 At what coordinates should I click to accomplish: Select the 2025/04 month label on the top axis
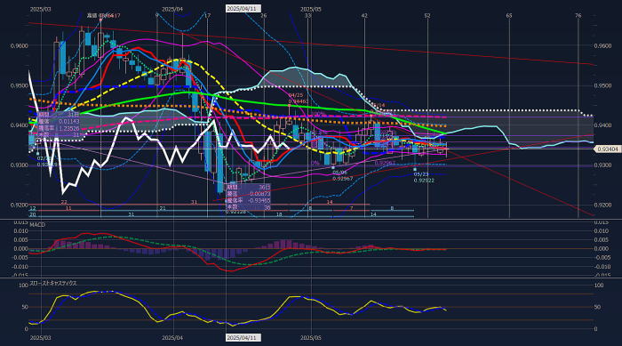[x=172, y=9]
